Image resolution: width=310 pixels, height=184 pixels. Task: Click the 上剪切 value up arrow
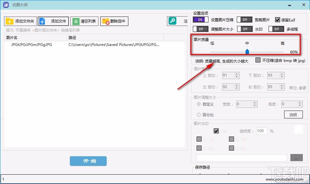(x=236, y=73)
